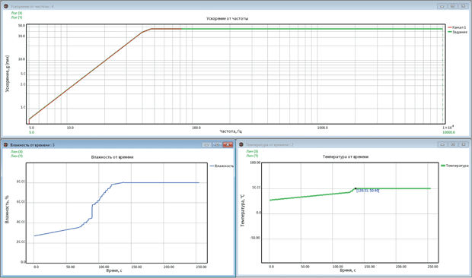Click the 'Температура от времени' chart title
The height and width of the screenshot is (278, 472).
pos(346,157)
